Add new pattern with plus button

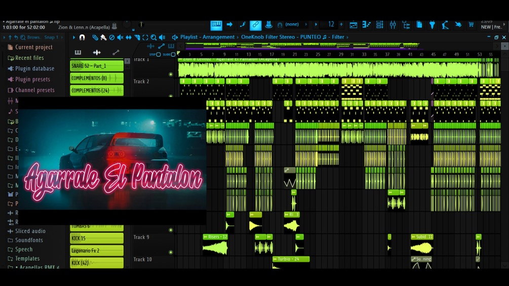pyautogui.click(x=341, y=24)
